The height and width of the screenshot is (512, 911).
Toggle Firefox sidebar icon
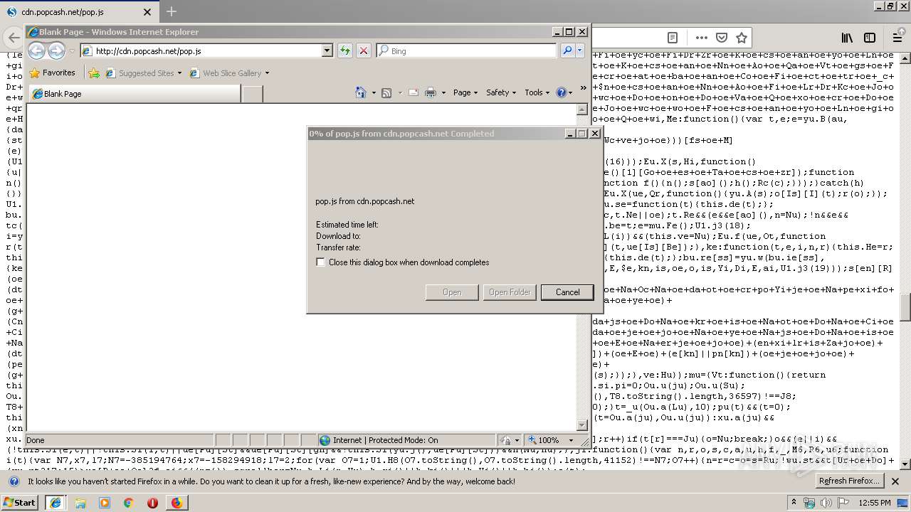pyautogui.click(x=870, y=38)
